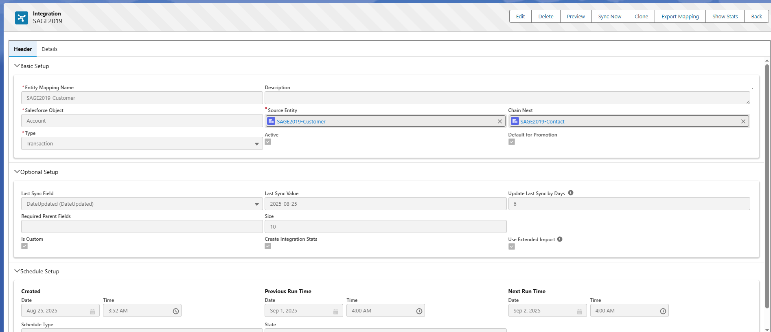771x332 pixels.
Task: Click the Description text area
Action: click(507, 98)
